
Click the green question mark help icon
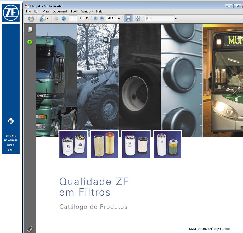pos(30,42)
